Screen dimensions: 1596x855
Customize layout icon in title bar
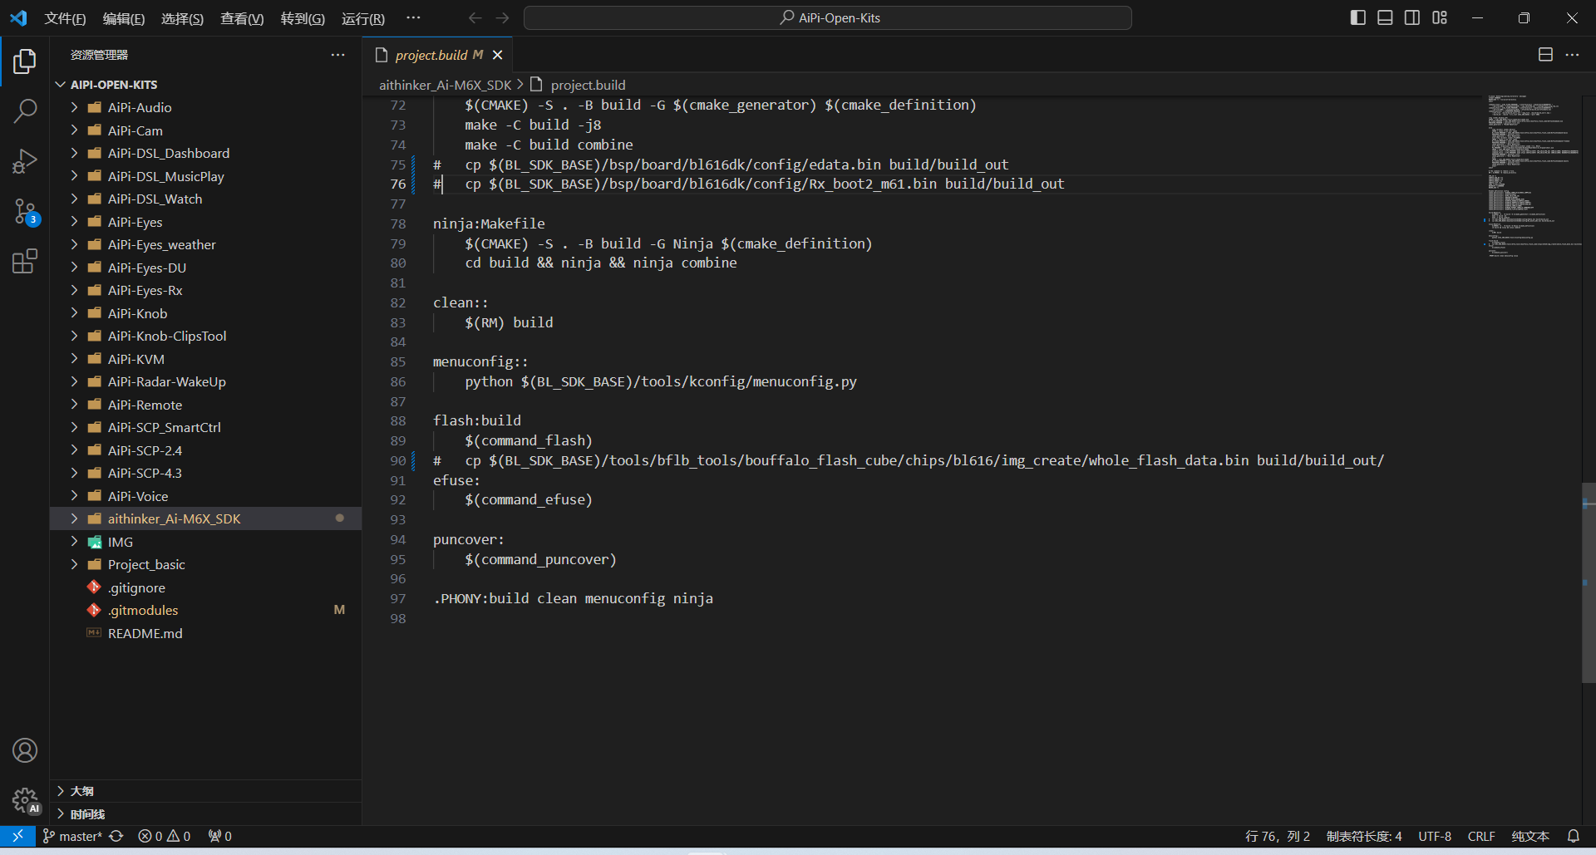(x=1440, y=17)
